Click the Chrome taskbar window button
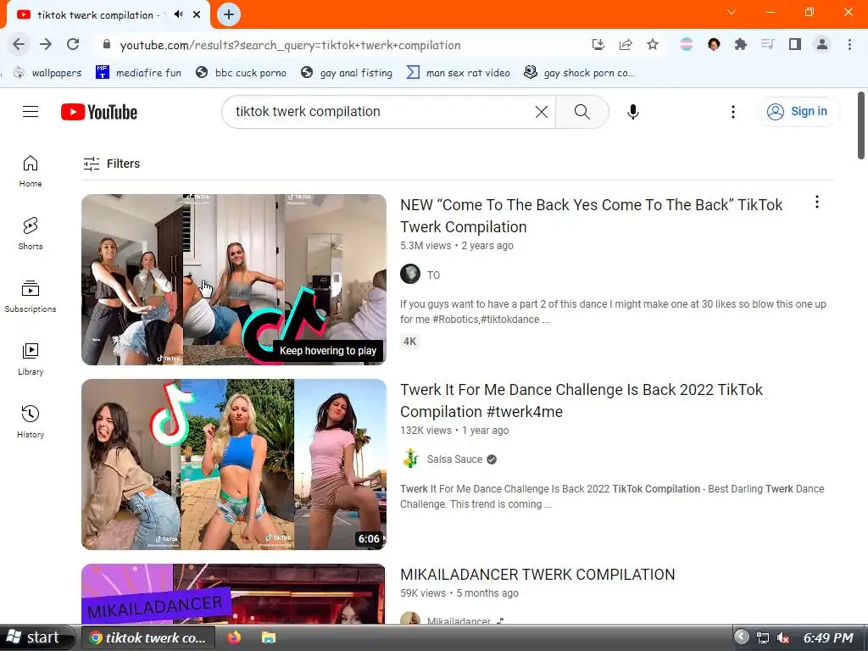868x651 pixels. 147,637
